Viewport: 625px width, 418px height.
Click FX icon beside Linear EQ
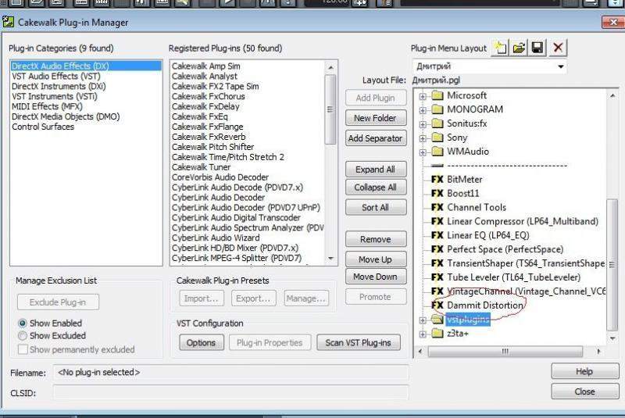[x=437, y=235]
